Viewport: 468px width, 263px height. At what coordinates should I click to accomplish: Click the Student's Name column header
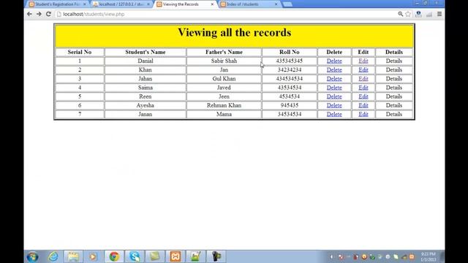tap(146, 52)
